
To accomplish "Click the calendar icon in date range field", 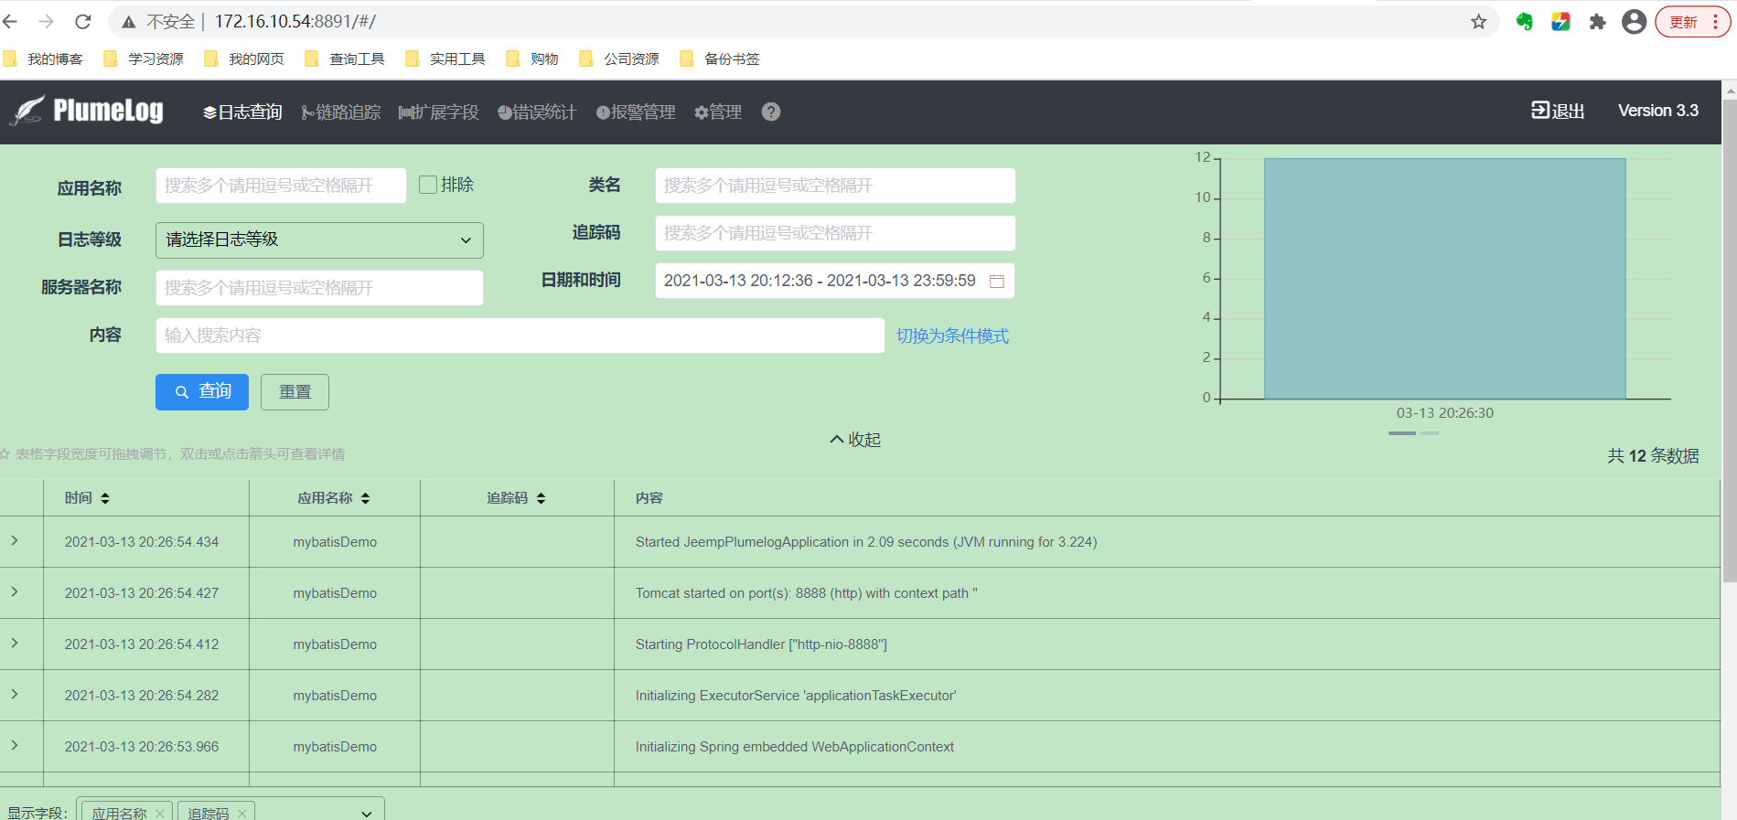I will click(x=997, y=281).
